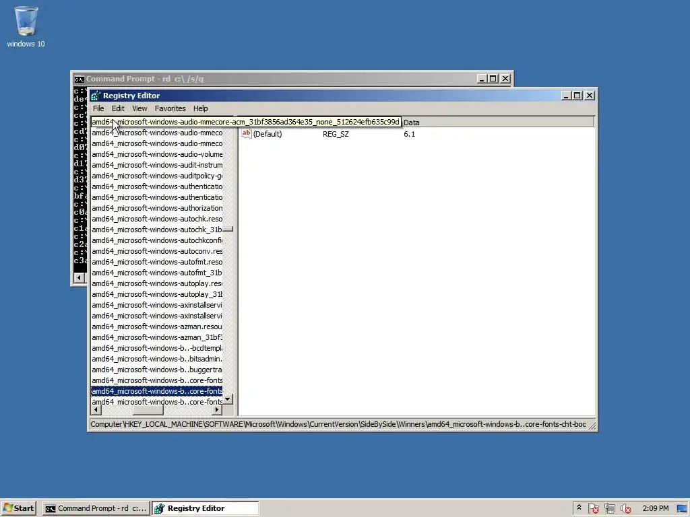Open the Recycle Bin named windows 10

point(26,26)
